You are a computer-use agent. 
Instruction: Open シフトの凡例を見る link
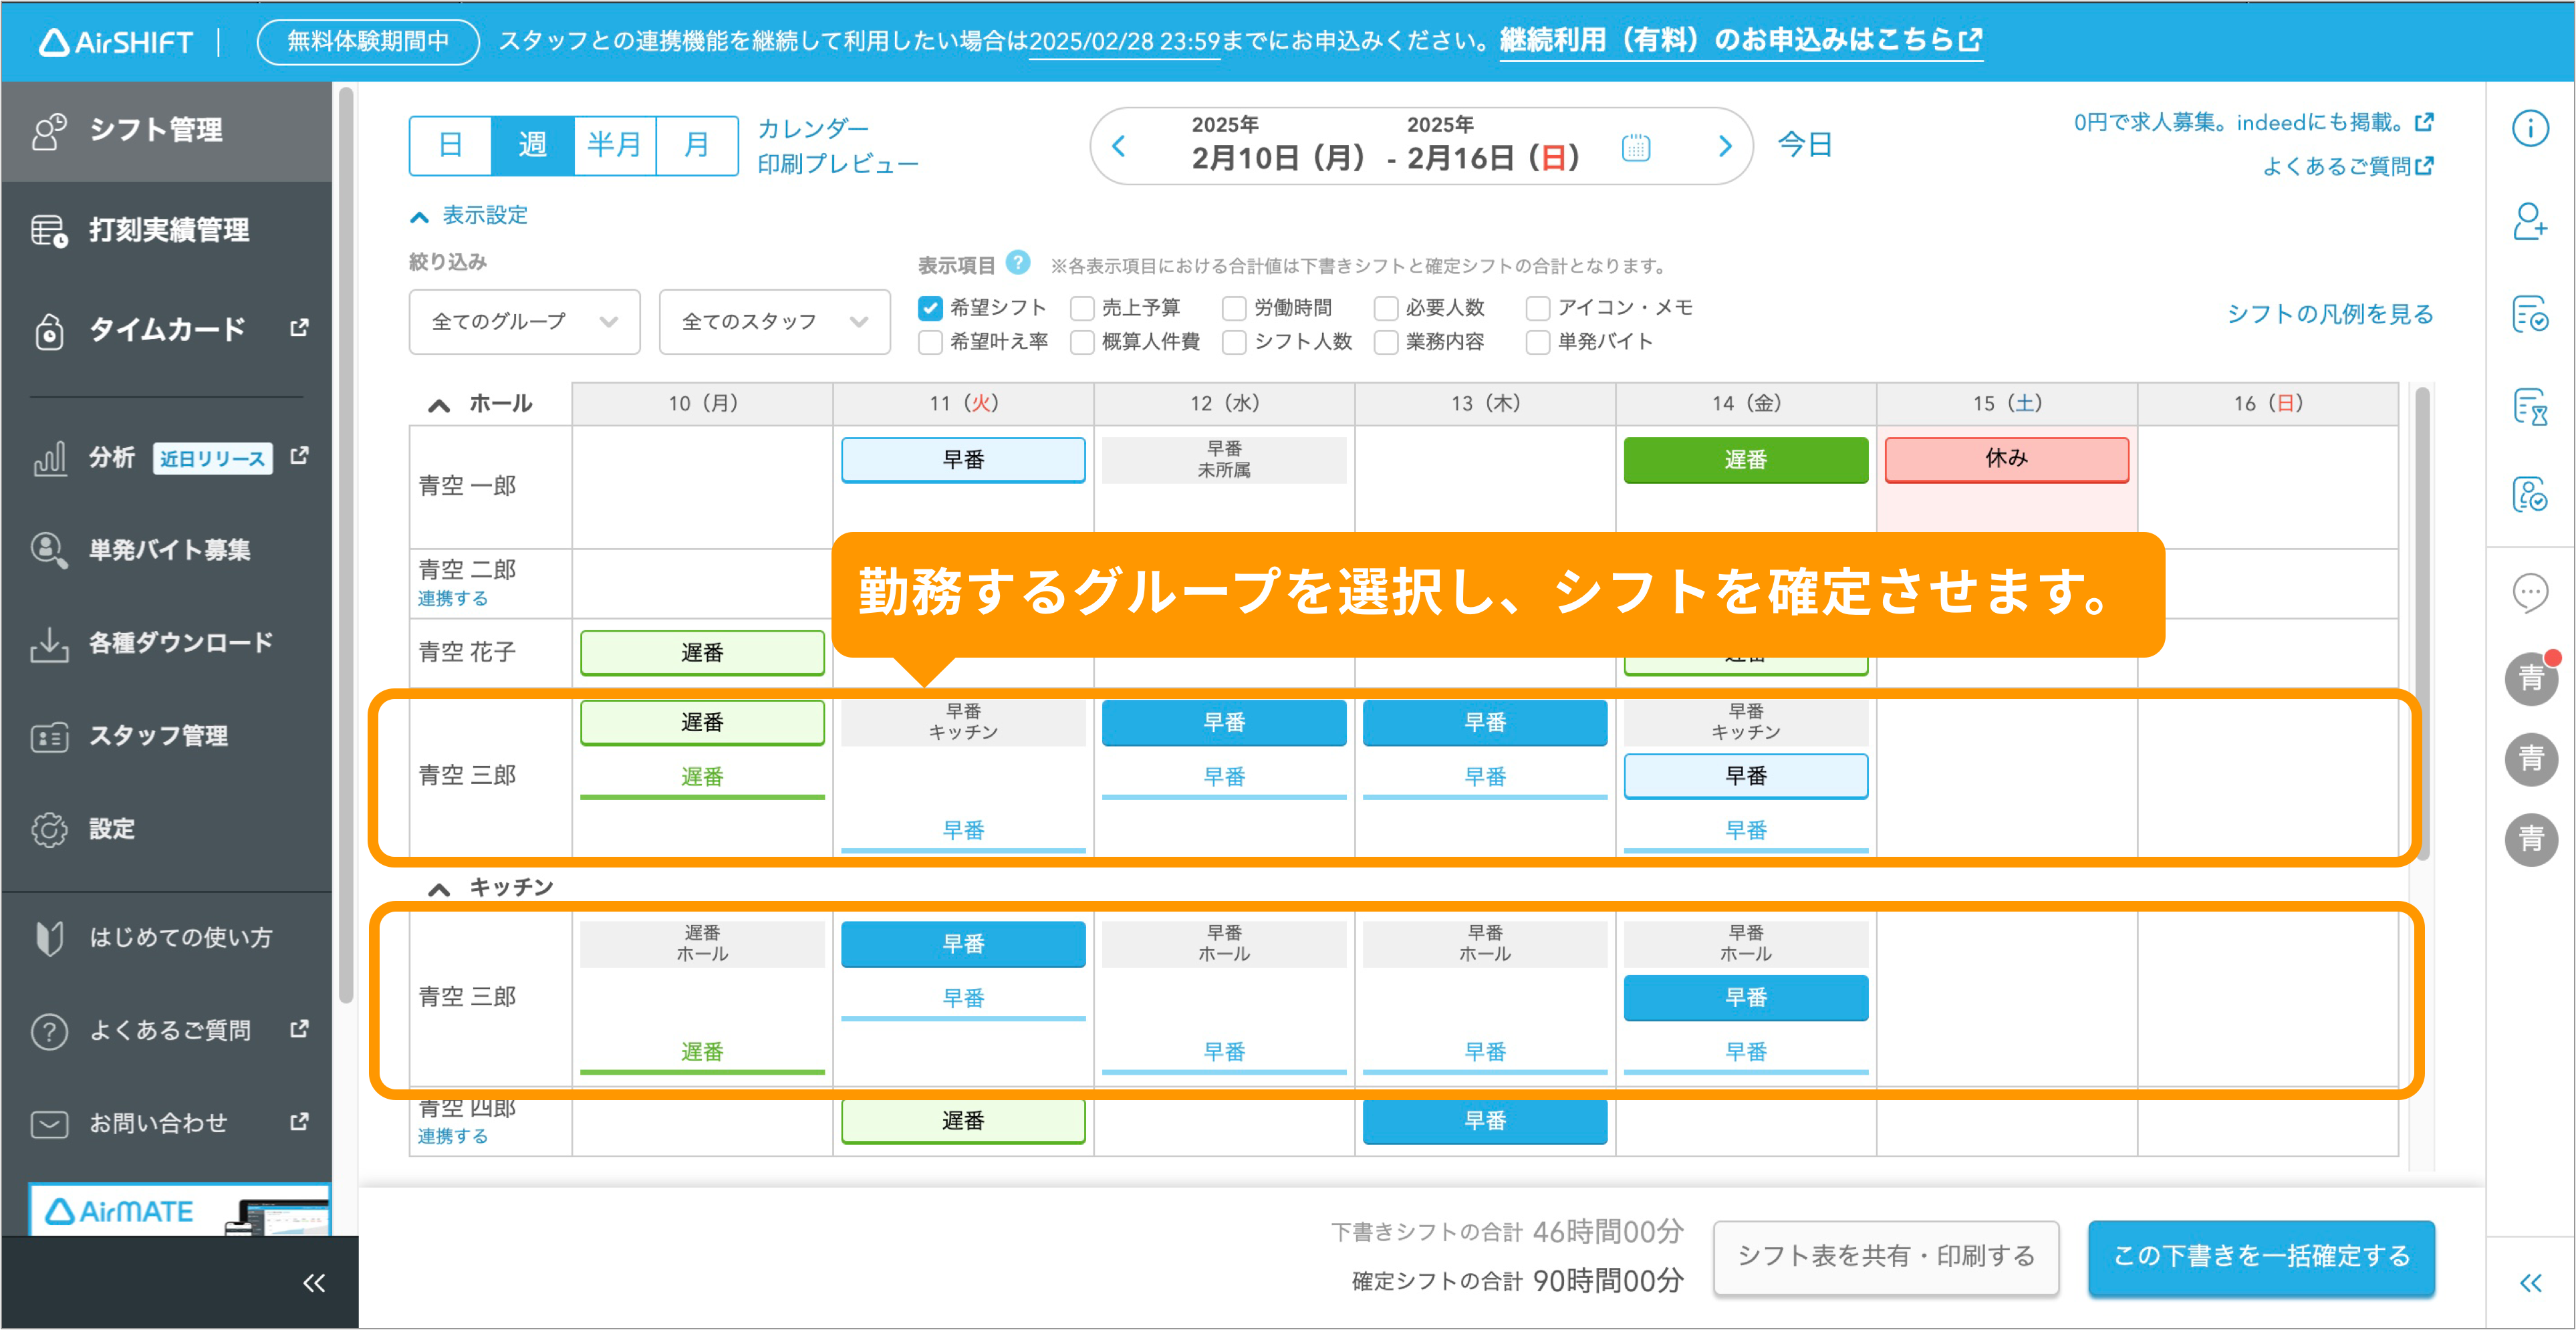[x=2329, y=314]
